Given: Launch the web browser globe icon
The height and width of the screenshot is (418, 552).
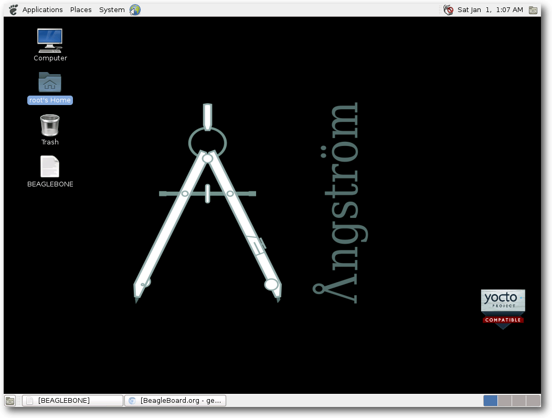Looking at the screenshot, I should pyautogui.click(x=135, y=10).
